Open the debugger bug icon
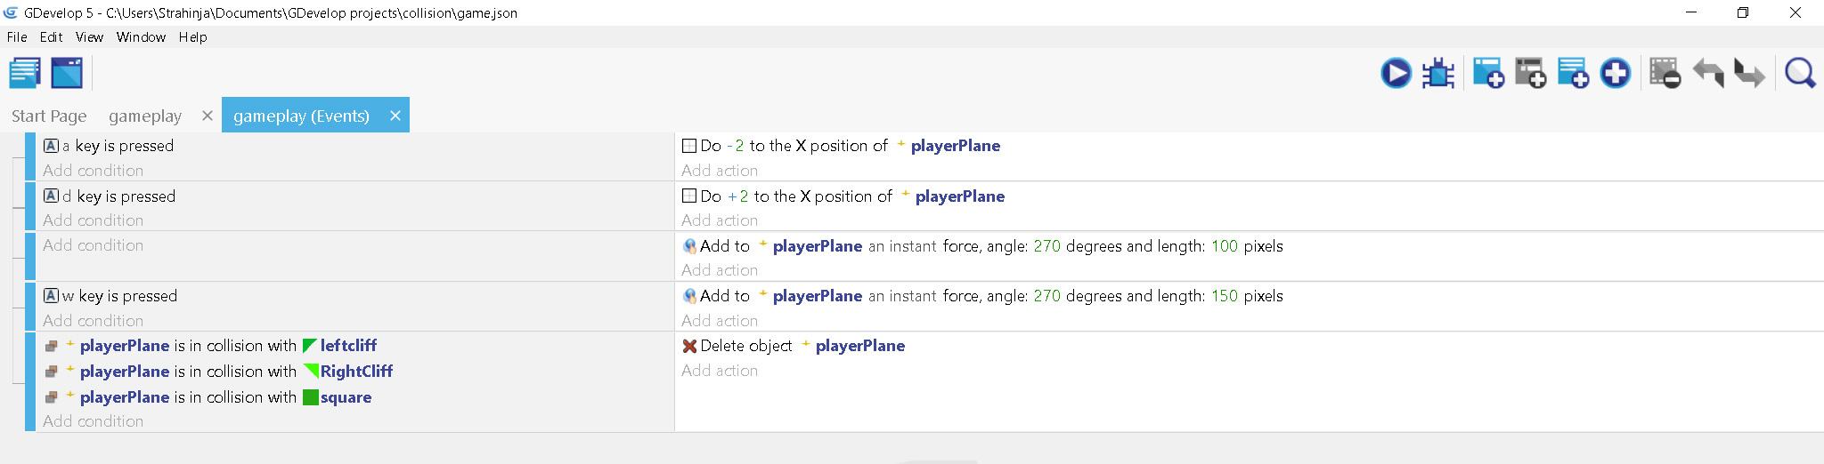Viewport: 1824px width, 464px height. (x=1438, y=73)
